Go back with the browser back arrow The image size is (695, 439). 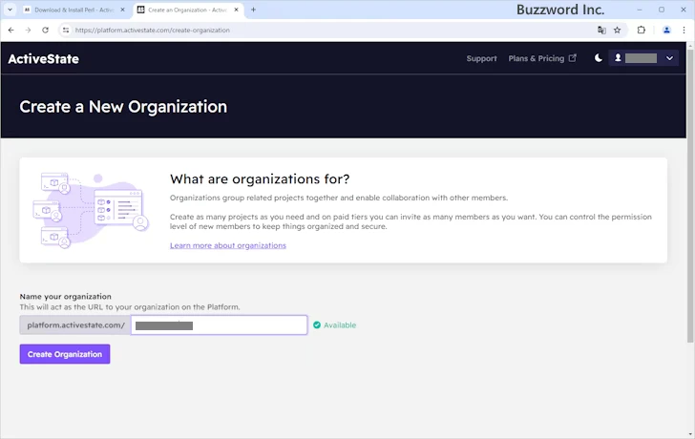[x=11, y=31]
